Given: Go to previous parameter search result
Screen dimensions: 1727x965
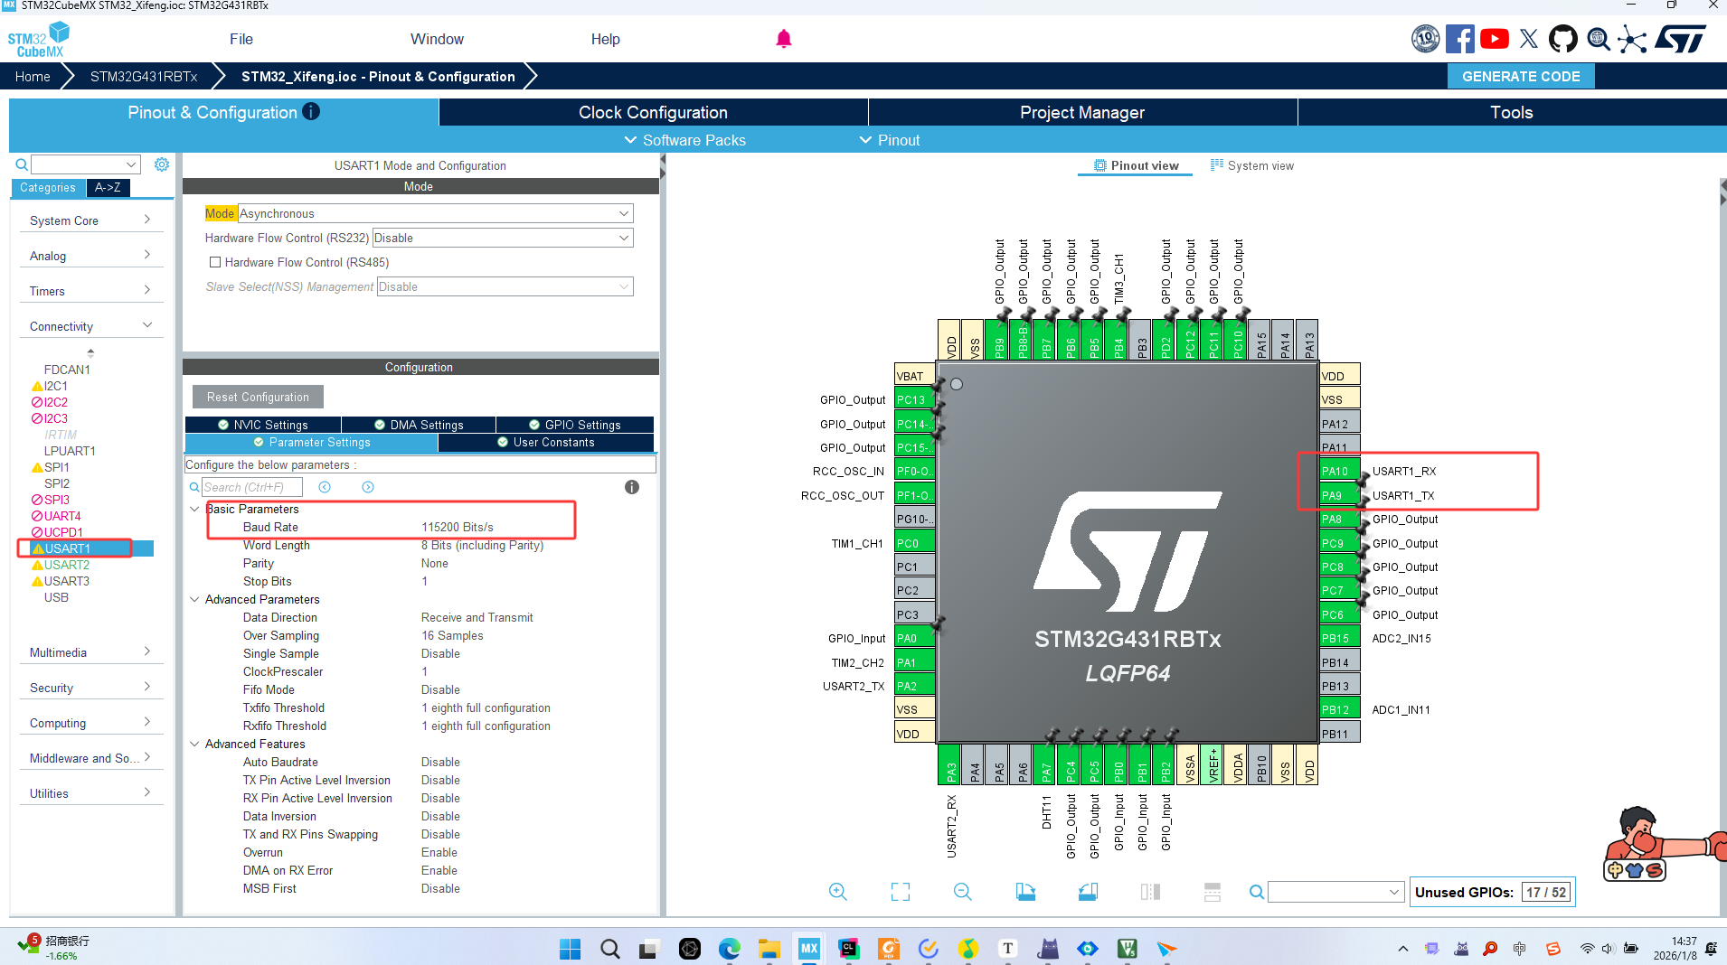Looking at the screenshot, I should pos(325,487).
